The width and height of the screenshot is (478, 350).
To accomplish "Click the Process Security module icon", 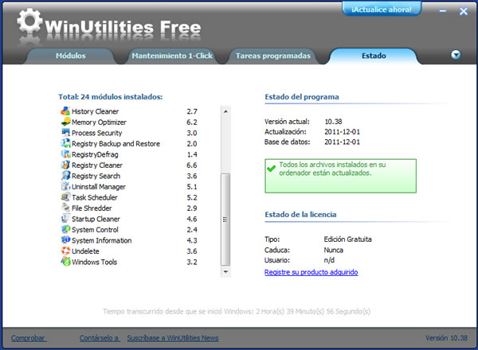I will click(x=65, y=132).
